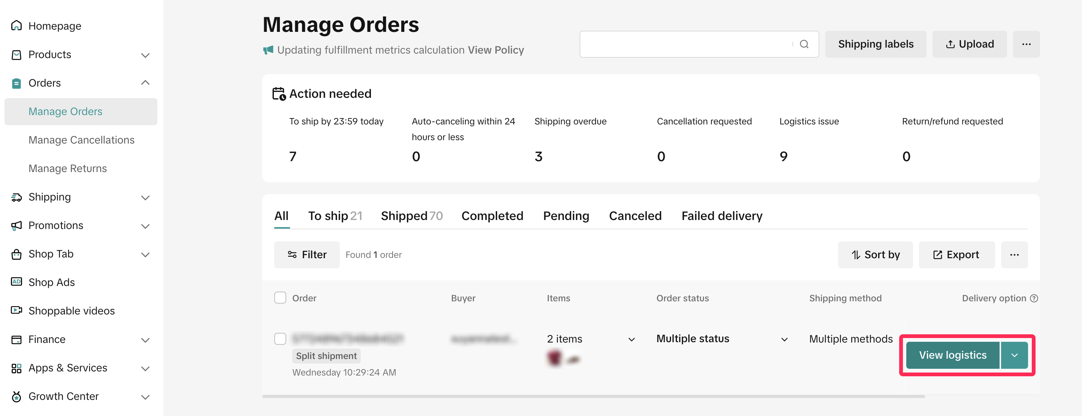The image size is (1082, 416).
Task: Open the Homepage house icon
Action: pos(16,25)
